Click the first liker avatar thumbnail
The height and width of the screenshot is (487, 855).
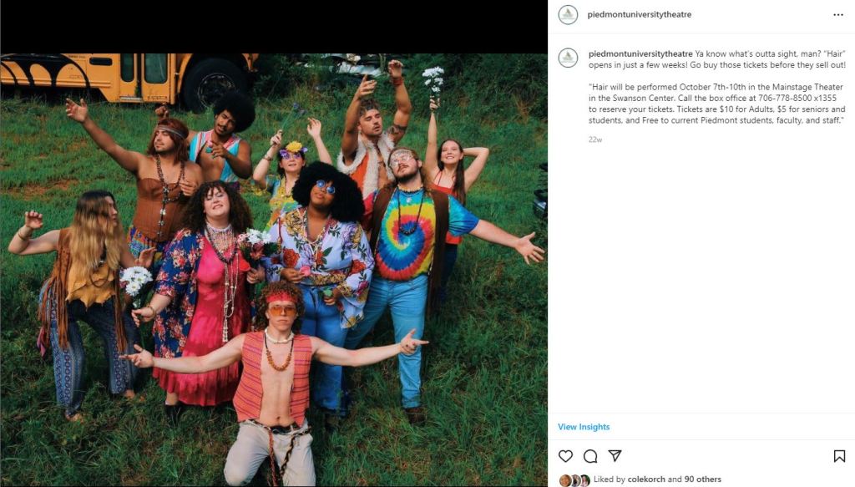(x=565, y=480)
